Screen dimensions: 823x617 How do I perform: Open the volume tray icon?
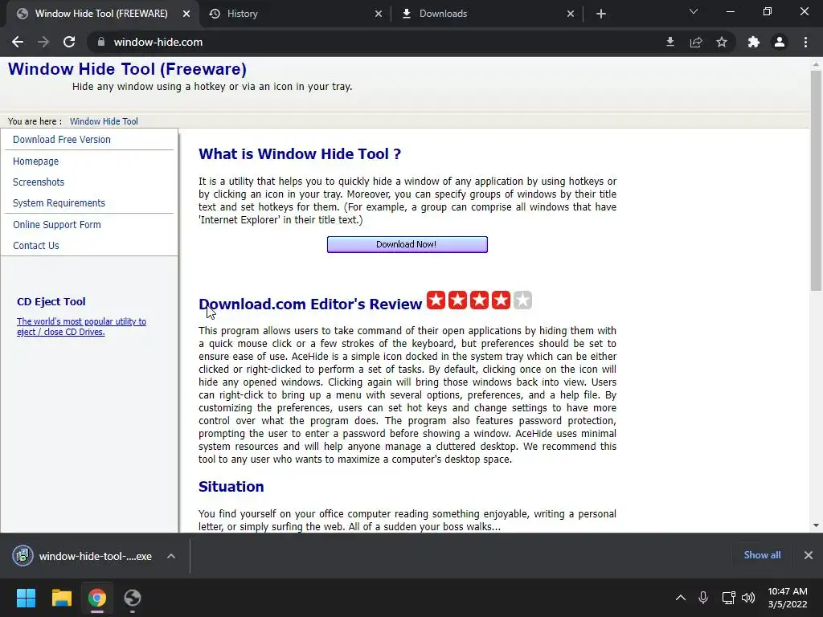[748, 598]
